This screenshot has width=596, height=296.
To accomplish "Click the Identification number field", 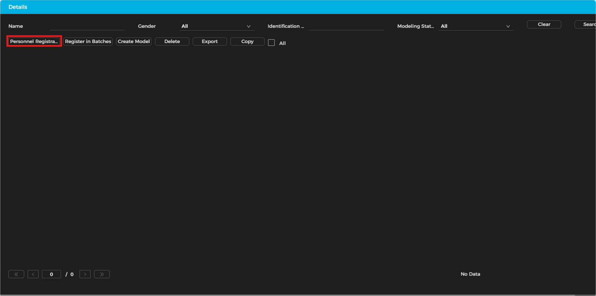I will coord(346,26).
